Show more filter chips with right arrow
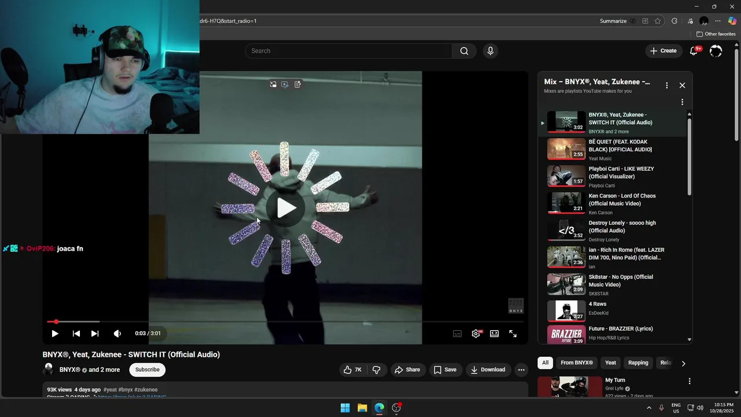This screenshot has width=741, height=417. click(683, 363)
